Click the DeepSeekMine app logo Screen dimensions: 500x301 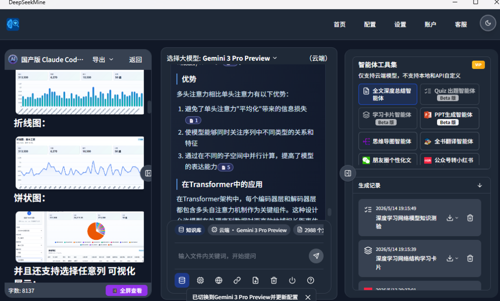click(13, 24)
